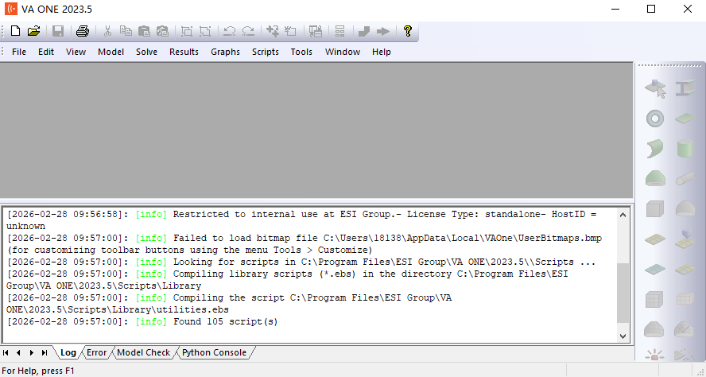Select the gray cube cavity tool

655,209
